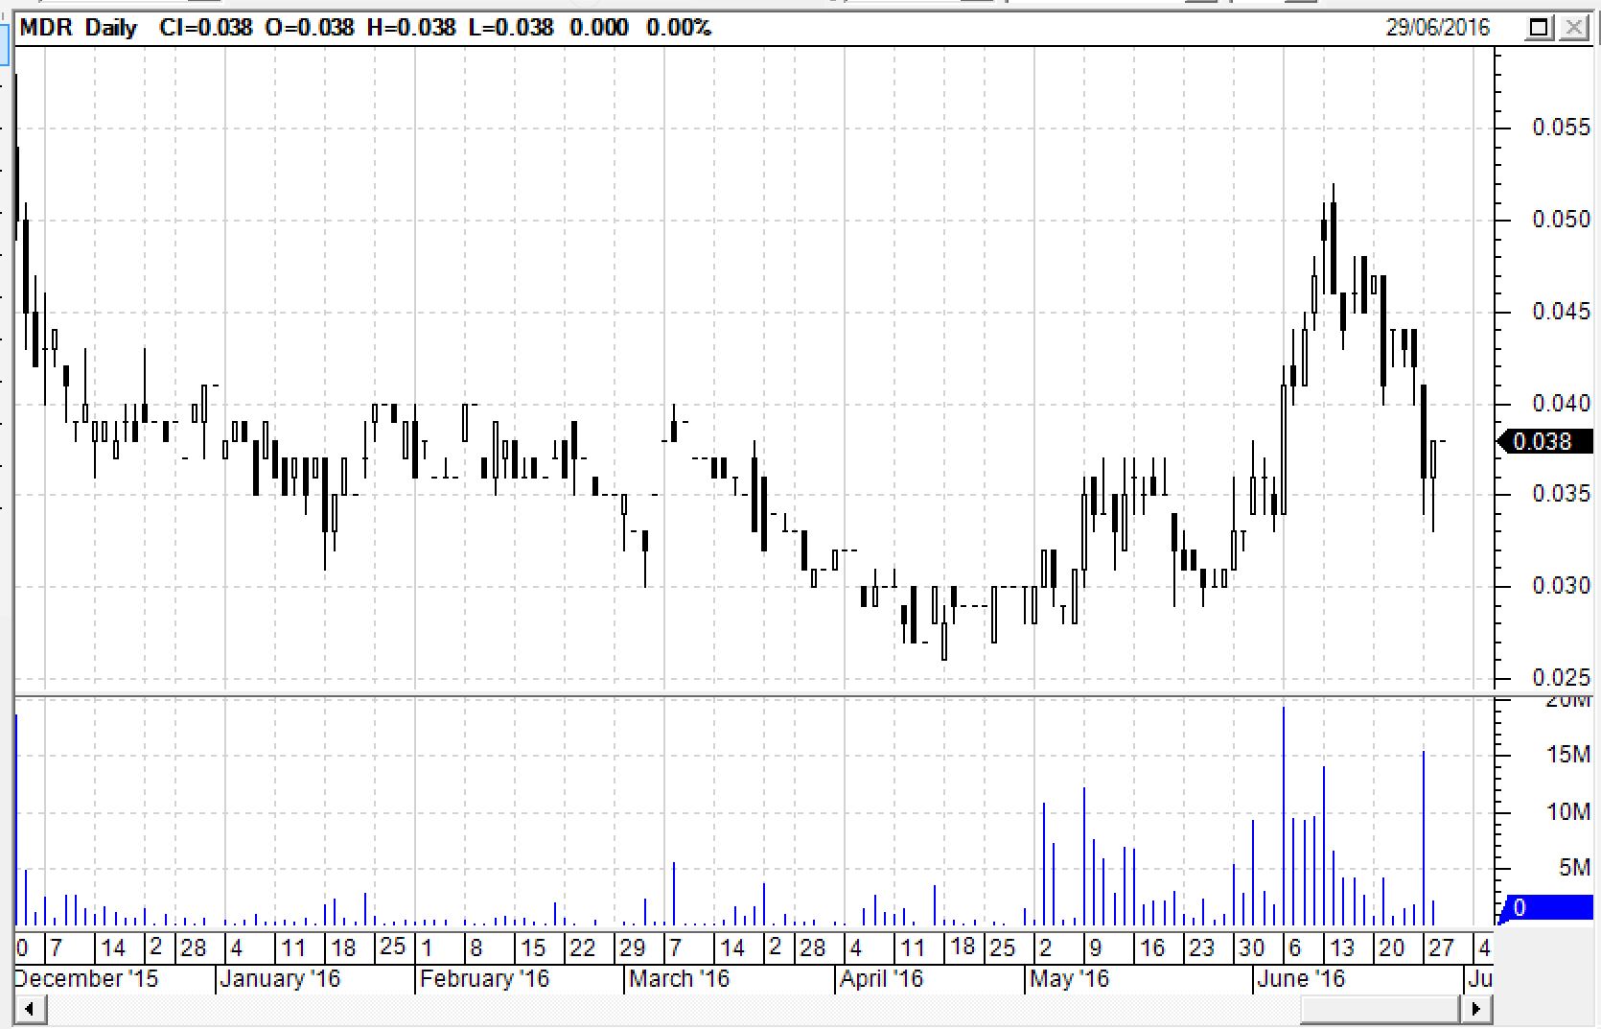
Task: Click the Cl=0.038 close value
Action: point(206,28)
